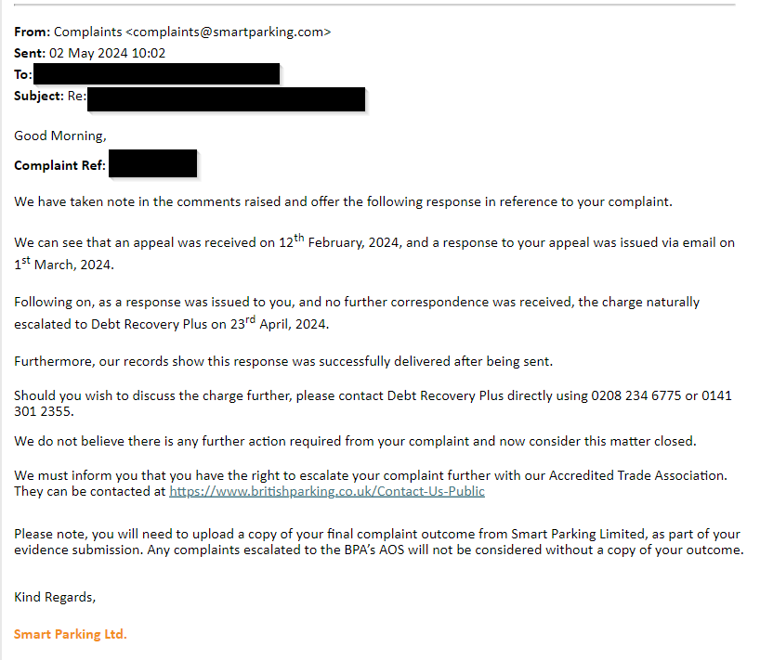Image resolution: width=760 pixels, height=660 pixels.
Task: Click the redacted Complaint Ref number
Action: tap(152, 163)
